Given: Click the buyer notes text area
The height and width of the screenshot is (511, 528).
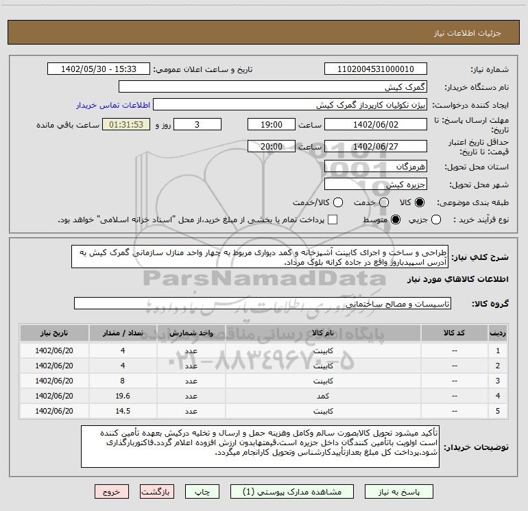Looking at the screenshot, I should 260,447.
